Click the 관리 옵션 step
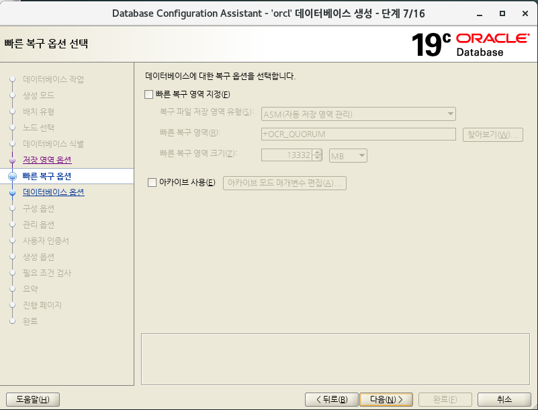The height and width of the screenshot is (410, 538). coord(38,224)
